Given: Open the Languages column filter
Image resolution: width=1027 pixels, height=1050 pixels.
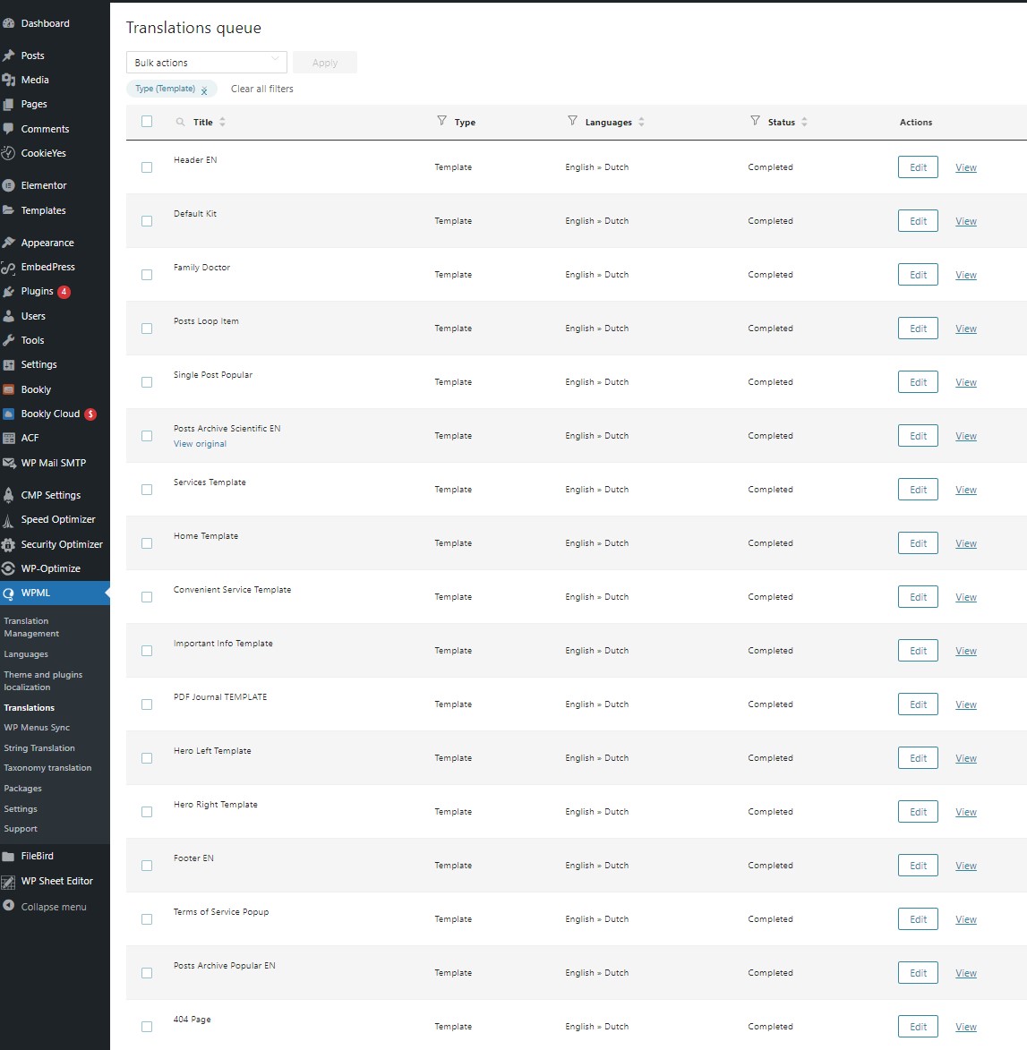Looking at the screenshot, I should [572, 121].
